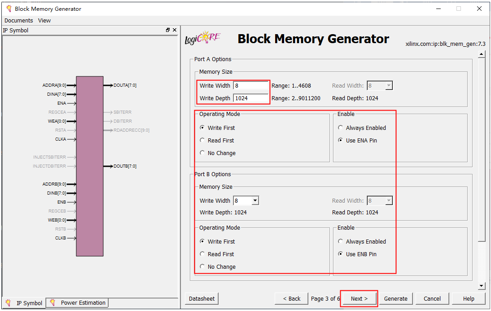Select Use ENB Pin option
The height and width of the screenshot is (311, 491).
tap(341, 254)
